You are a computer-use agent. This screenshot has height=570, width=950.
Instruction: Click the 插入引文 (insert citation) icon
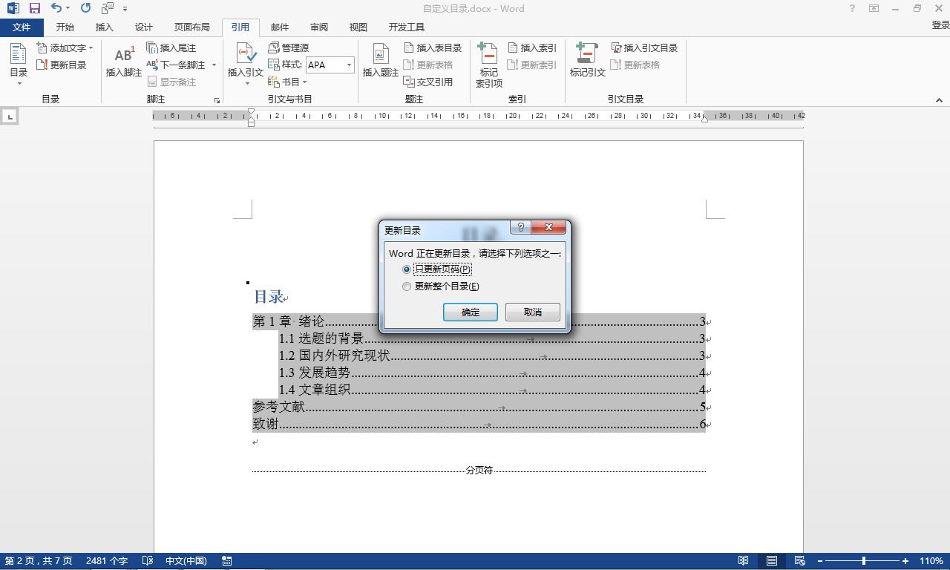pyautogui.click(x=246, y=61)
